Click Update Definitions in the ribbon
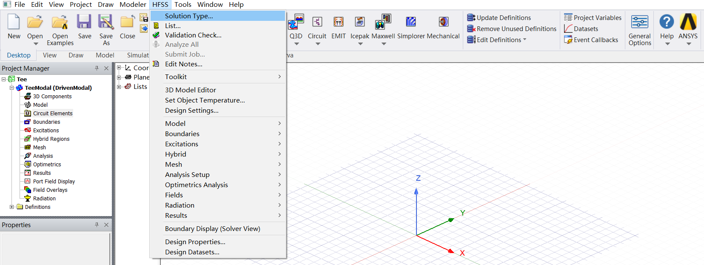Image resolution: width=704 pixels, height=265 pixels. click(499, 17)
